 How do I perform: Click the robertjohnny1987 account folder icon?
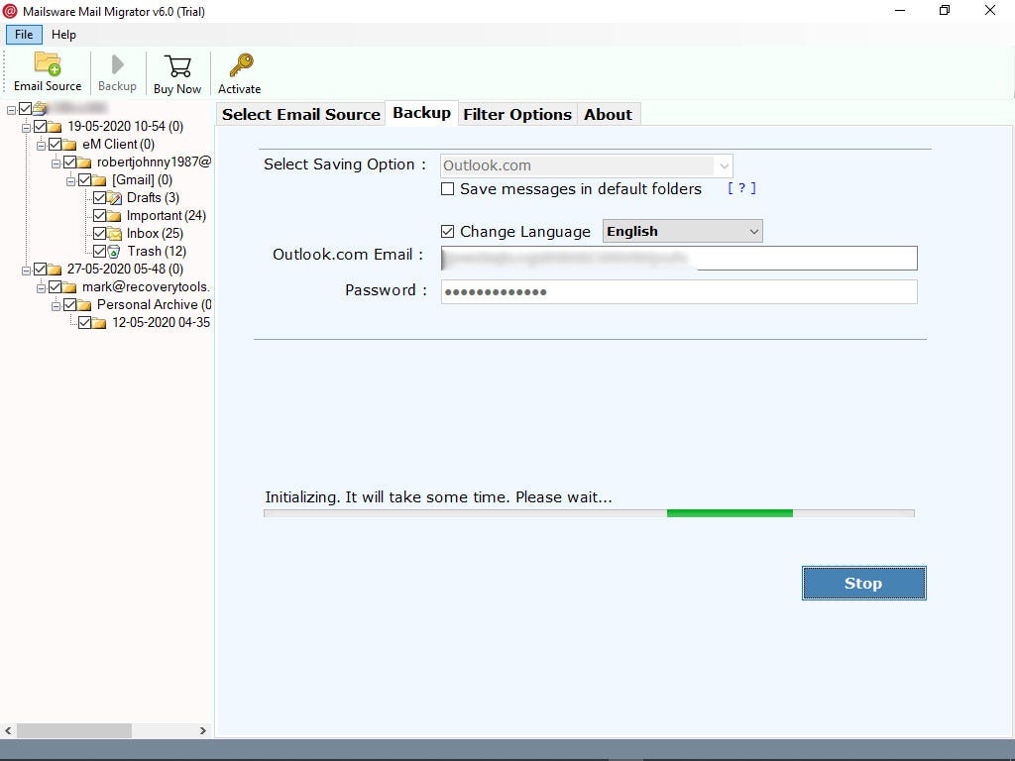point(84,162)
